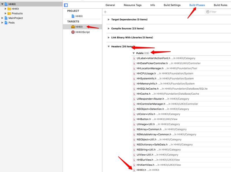This screenshot has height=172, width=231.
Task: Click the Pods project icon
Action: (6, 23)
